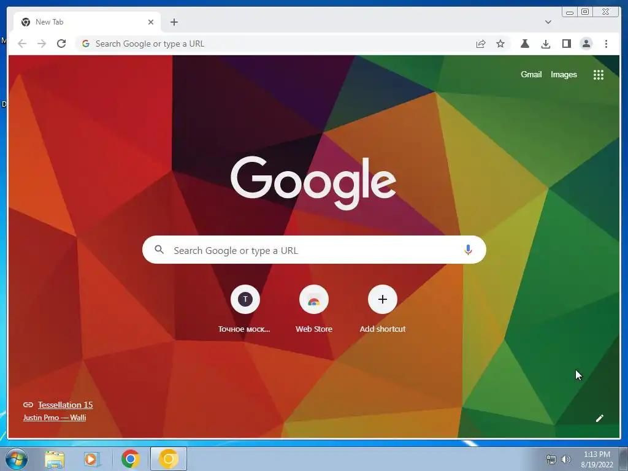
Task: Click the Add shortcut plus tile
Action: pos(383,309)
